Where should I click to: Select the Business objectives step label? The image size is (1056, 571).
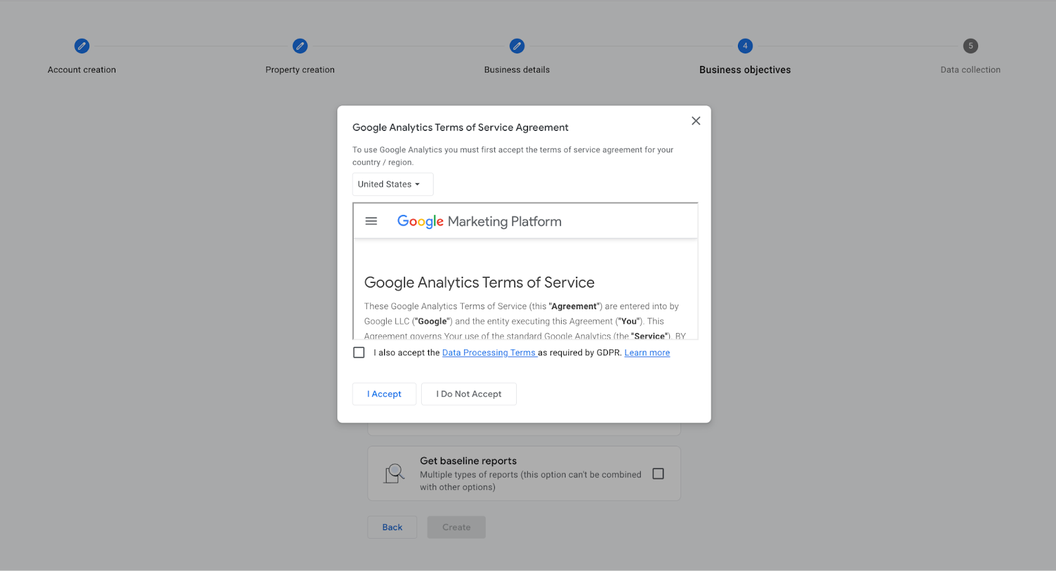745,70
